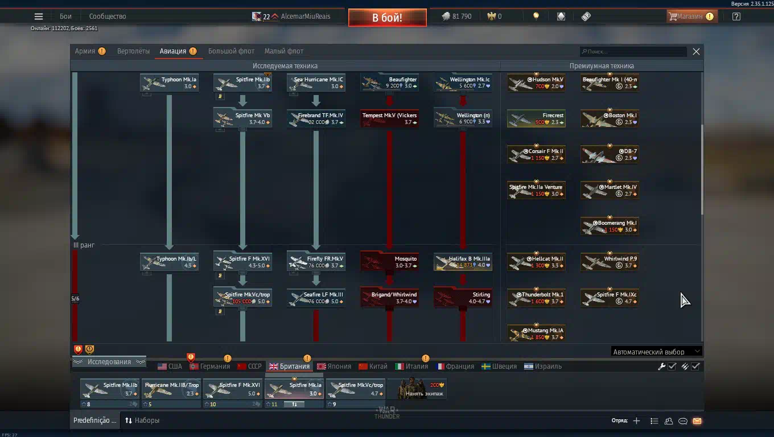The width and height of the screenshot is (774, 437).
Task: Switch to the Вертолёты tab
Action: [134, 51]
